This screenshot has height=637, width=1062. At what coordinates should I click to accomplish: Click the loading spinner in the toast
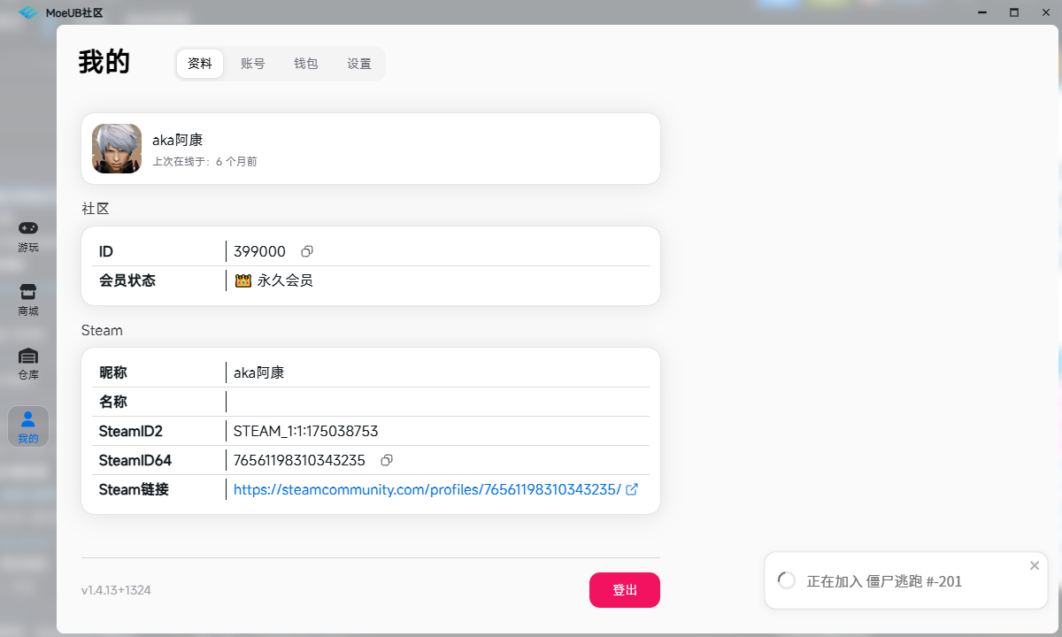pos(786,579)
